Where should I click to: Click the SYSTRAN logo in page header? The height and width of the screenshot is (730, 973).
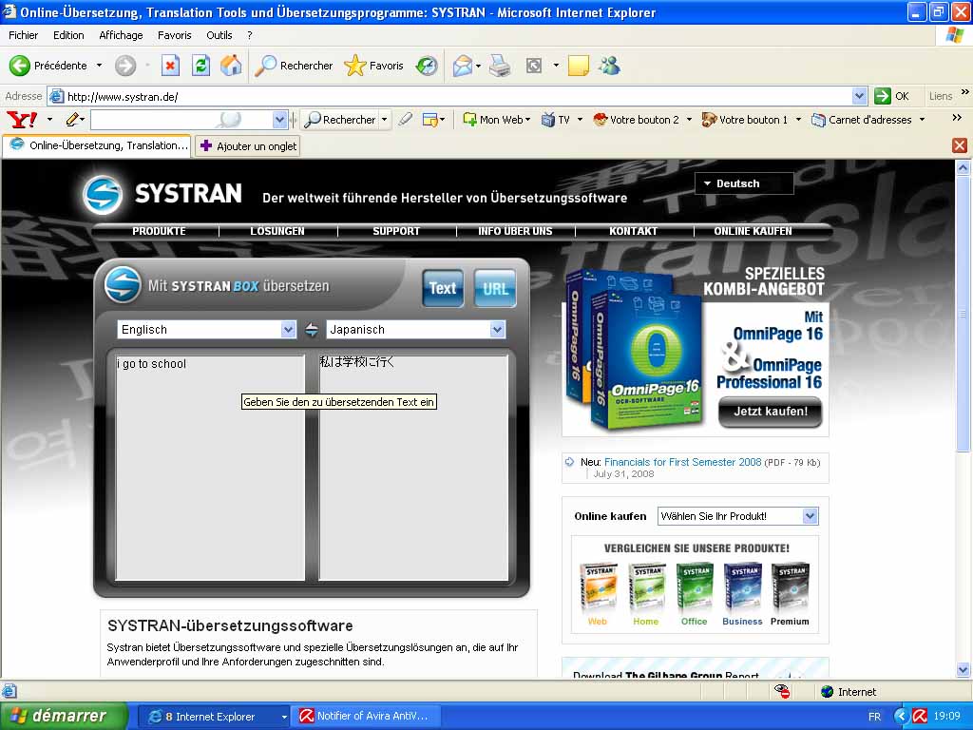click(162, 194)
